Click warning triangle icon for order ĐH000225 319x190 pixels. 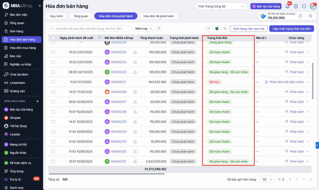point(135,52)
